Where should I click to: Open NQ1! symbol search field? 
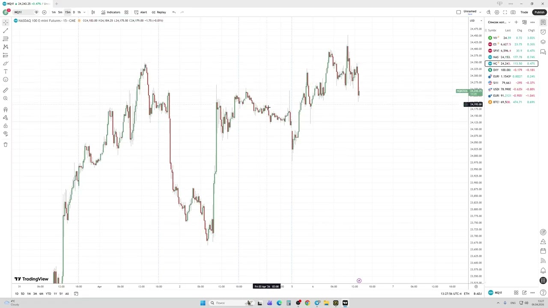coord(24,12)
